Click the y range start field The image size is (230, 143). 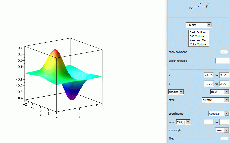click(x=209, y=84)
